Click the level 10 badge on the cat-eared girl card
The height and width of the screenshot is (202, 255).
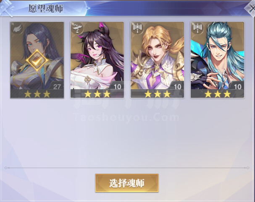pyautogui.click(x=117, y=86)
